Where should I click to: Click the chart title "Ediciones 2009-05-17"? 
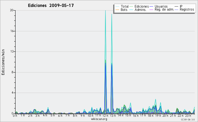pos(51,6)
